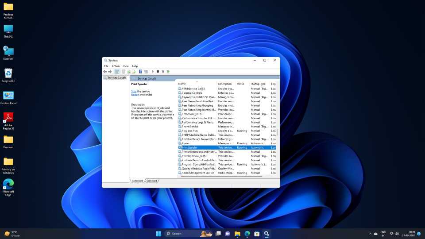
Task: Select the Phone Service row
Action: tap(227, 127)
